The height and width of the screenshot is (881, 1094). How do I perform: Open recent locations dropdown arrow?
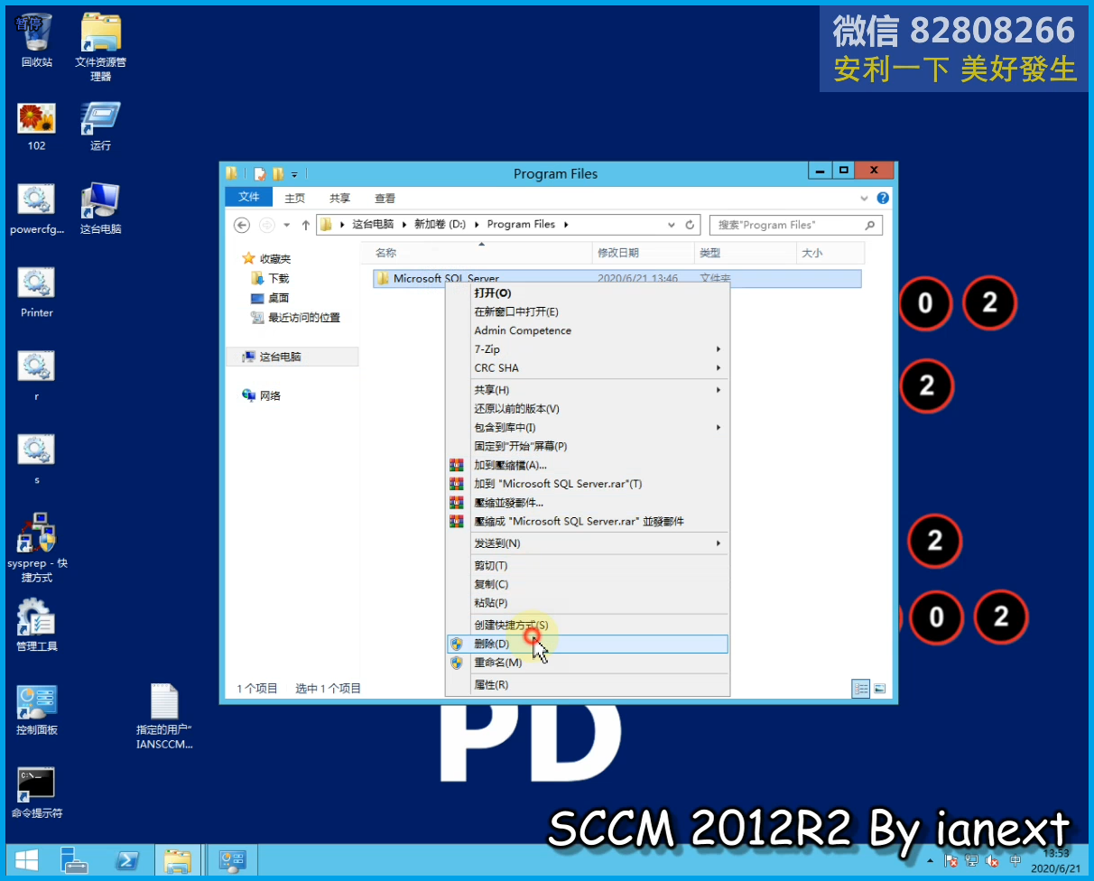[x=287, y=225]
